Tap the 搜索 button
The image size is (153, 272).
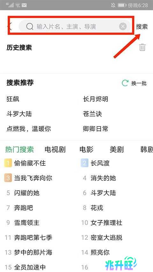pos(142,26)
